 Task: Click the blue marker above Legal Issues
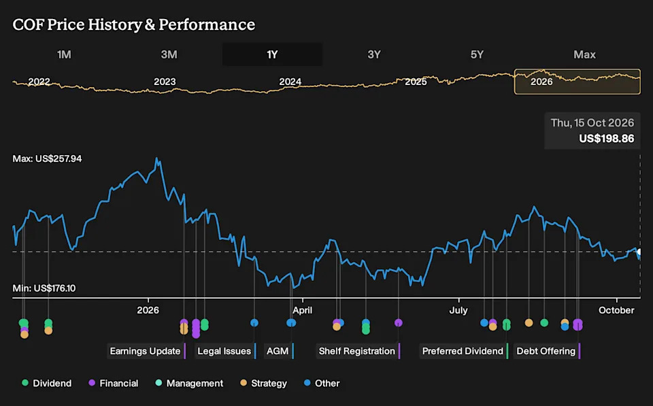pyautogui.click(x=254, y=323)
